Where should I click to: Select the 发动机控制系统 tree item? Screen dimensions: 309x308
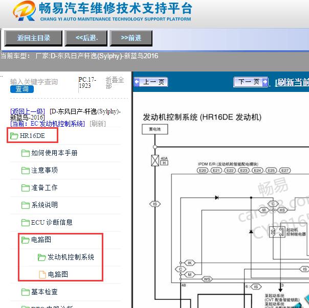71,257
